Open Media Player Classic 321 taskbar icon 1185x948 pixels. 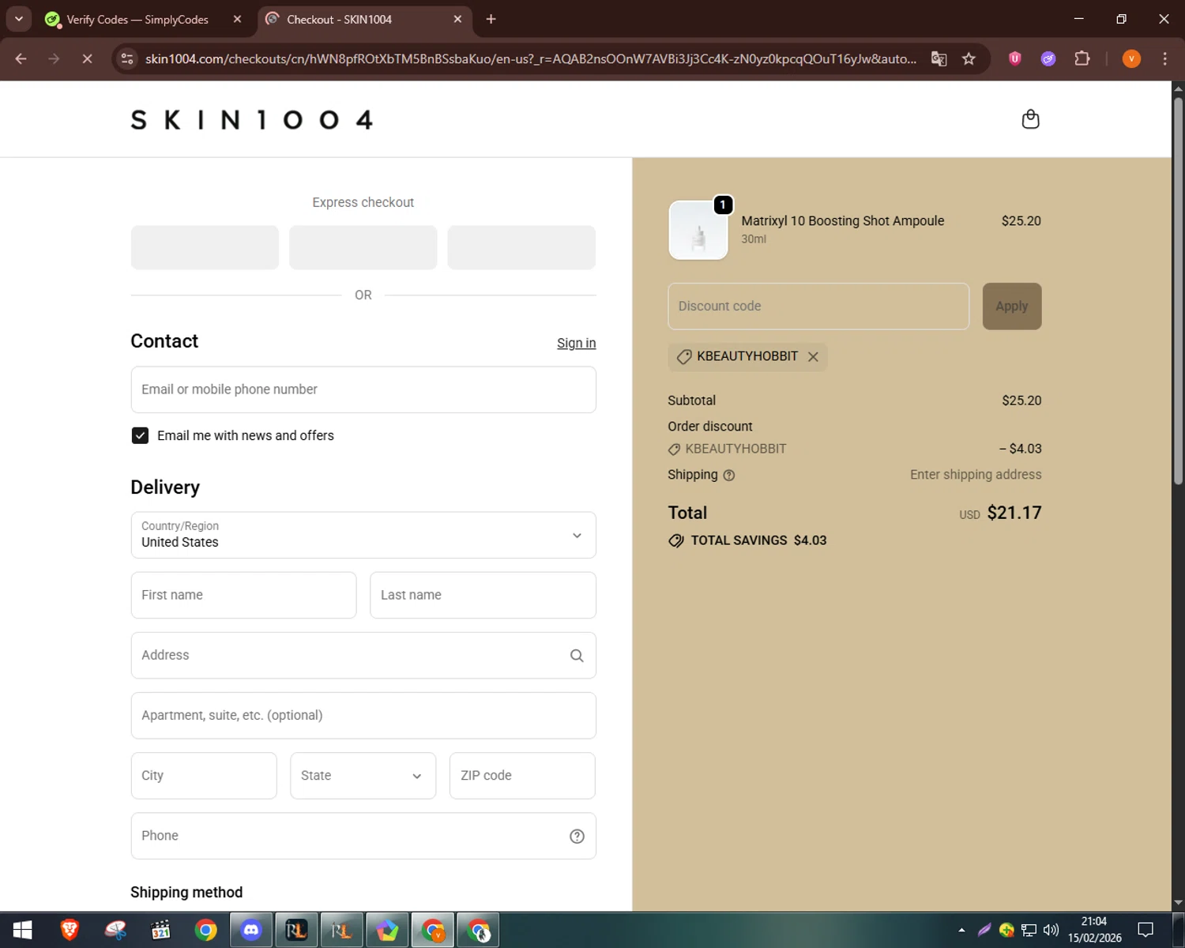tap(160, 930)
